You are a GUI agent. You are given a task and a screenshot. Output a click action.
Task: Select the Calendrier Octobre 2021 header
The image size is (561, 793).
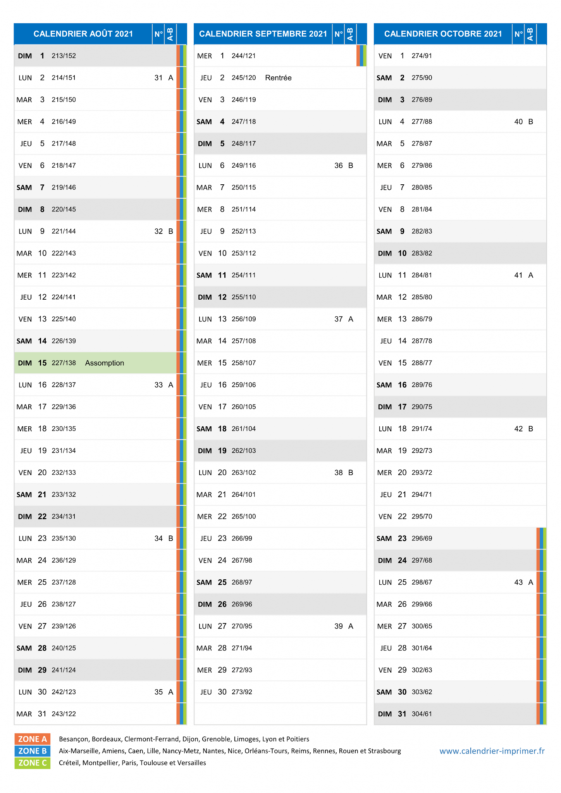click(x=443, y=34)
